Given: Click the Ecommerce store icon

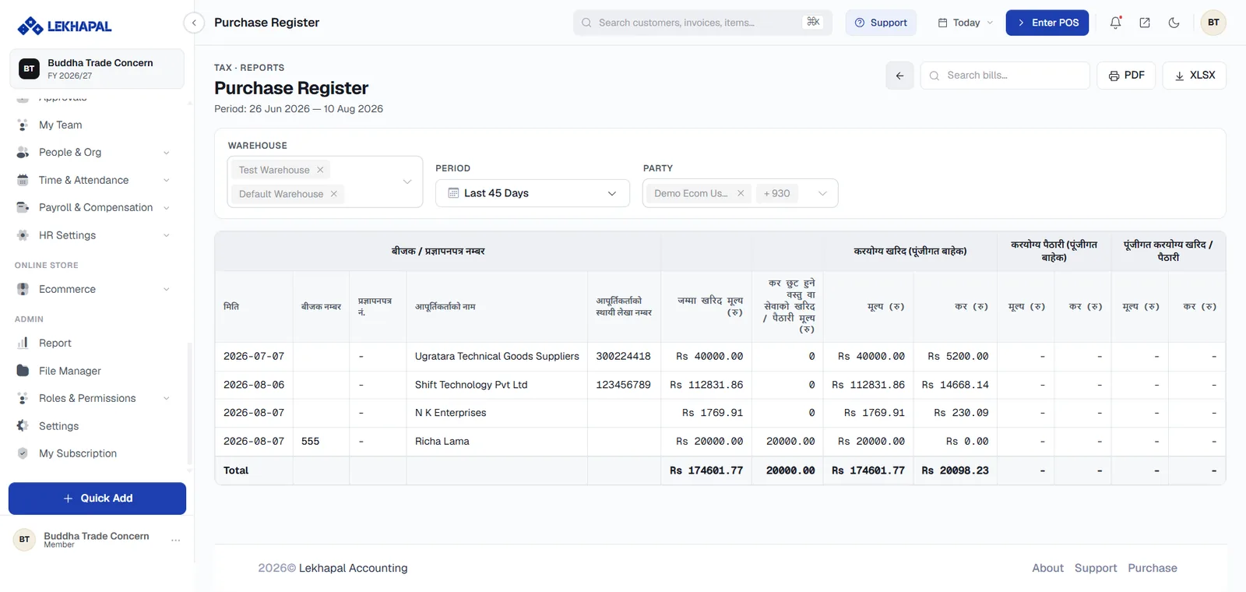Looking at the screenshot, I should click(x=23, y=289).
